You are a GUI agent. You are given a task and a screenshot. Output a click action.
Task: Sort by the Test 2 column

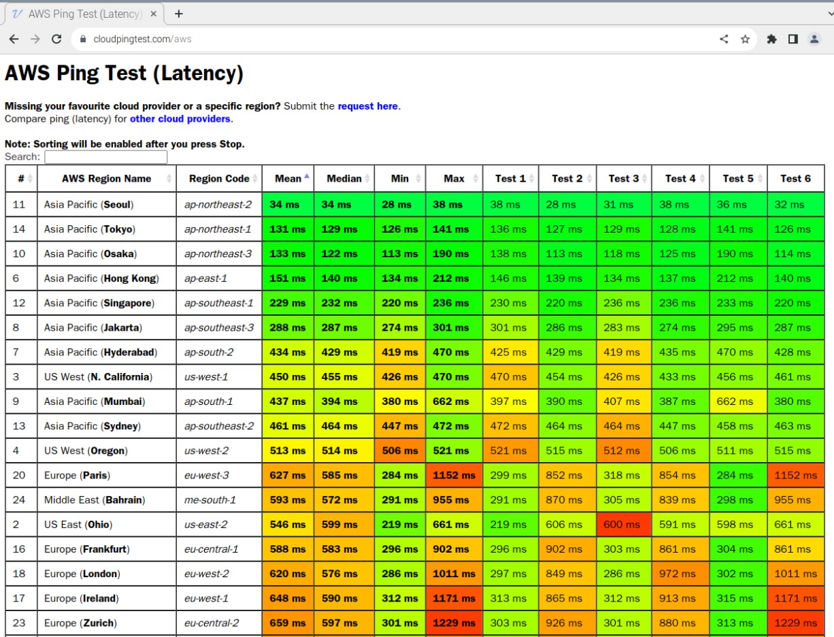point(567,178)
